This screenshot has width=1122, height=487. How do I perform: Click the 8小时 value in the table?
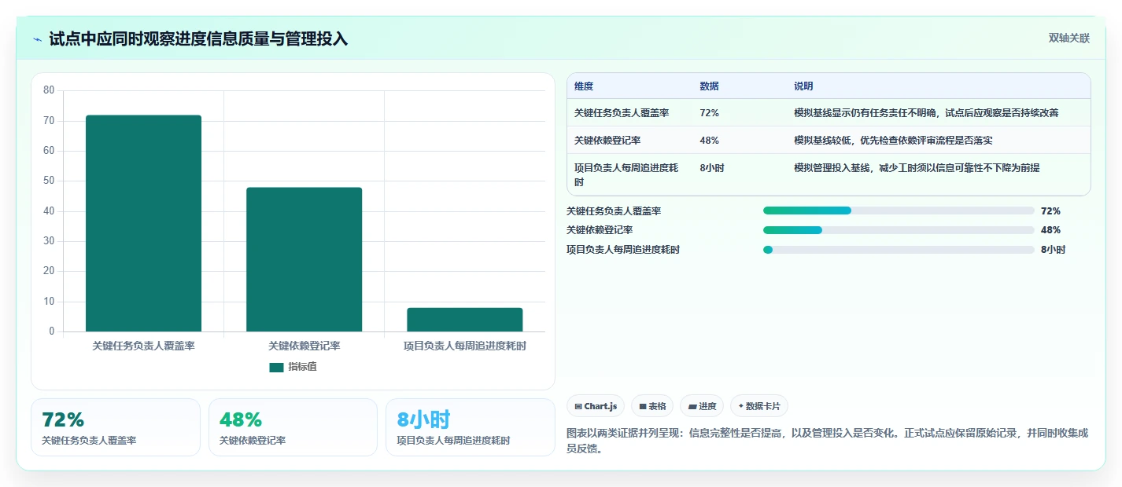coord(712,168)
